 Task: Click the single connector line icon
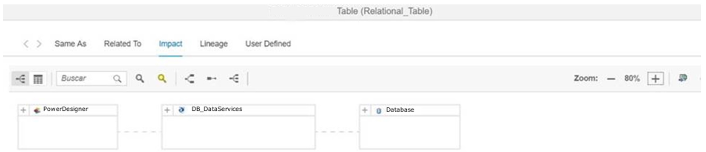coord(211,78)
